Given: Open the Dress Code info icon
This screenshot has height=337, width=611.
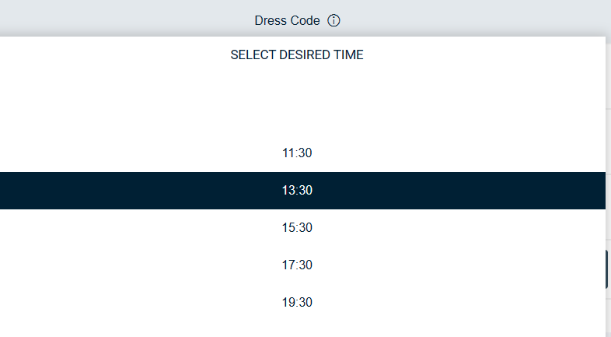Looking at the screenshot, I should 333,20.
